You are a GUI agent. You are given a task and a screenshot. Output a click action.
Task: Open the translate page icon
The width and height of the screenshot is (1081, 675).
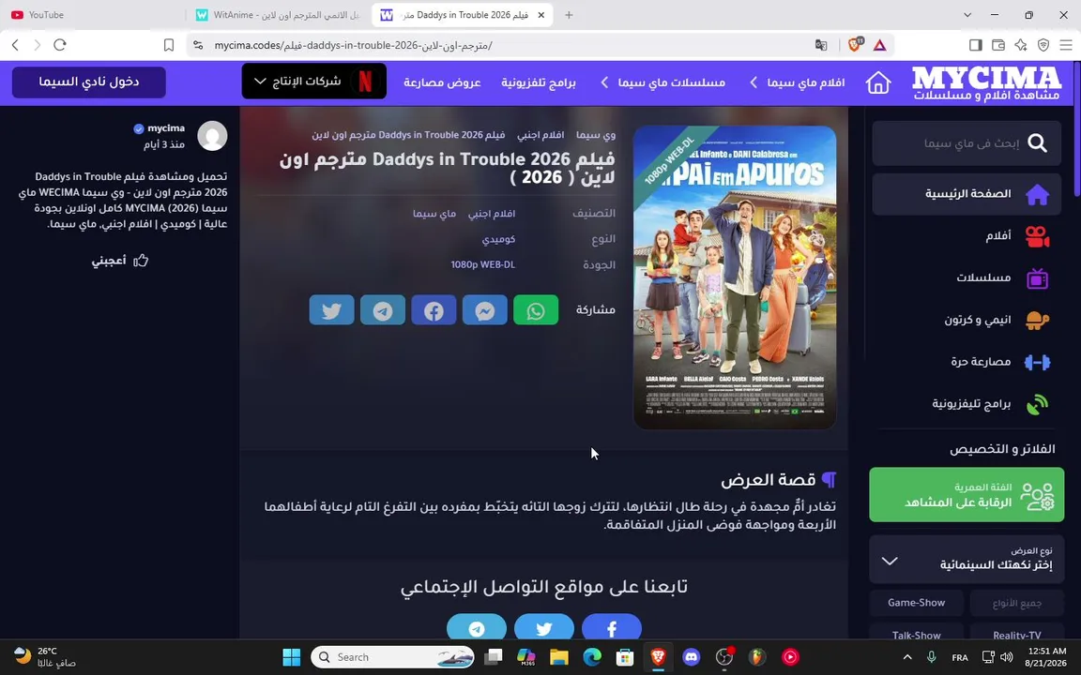pos(820,45)
